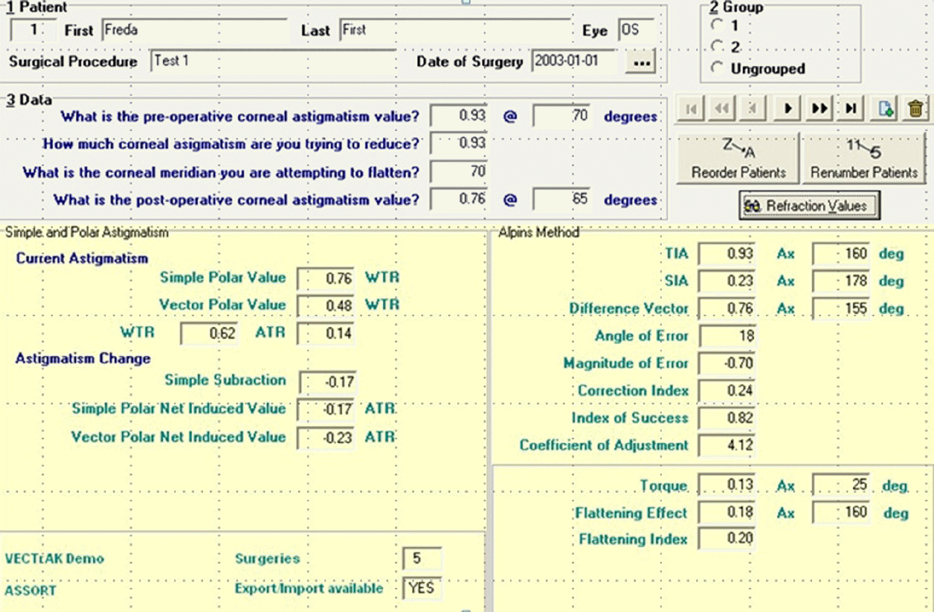
Task: Click the SIA magnitude 0.23
Action: click(x=727, y=281)
